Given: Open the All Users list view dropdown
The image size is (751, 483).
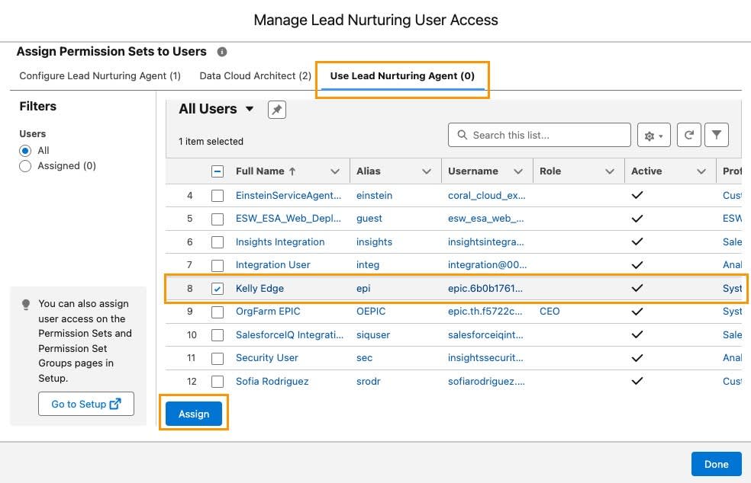Looking at the screenshot, I should pyautogui.click(x=249, y=109).
